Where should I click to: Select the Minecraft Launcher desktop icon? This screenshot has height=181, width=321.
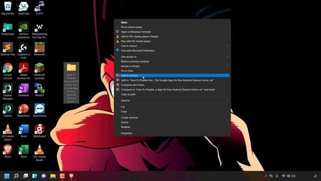click(40, 71)
